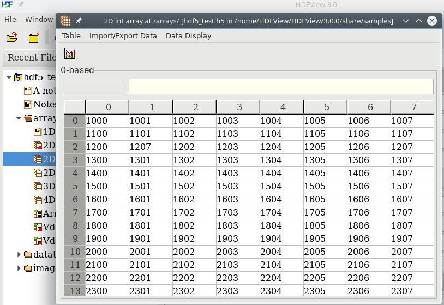
Task: Click the Close file yellow folder icon
Action: (x=34, y=38)
